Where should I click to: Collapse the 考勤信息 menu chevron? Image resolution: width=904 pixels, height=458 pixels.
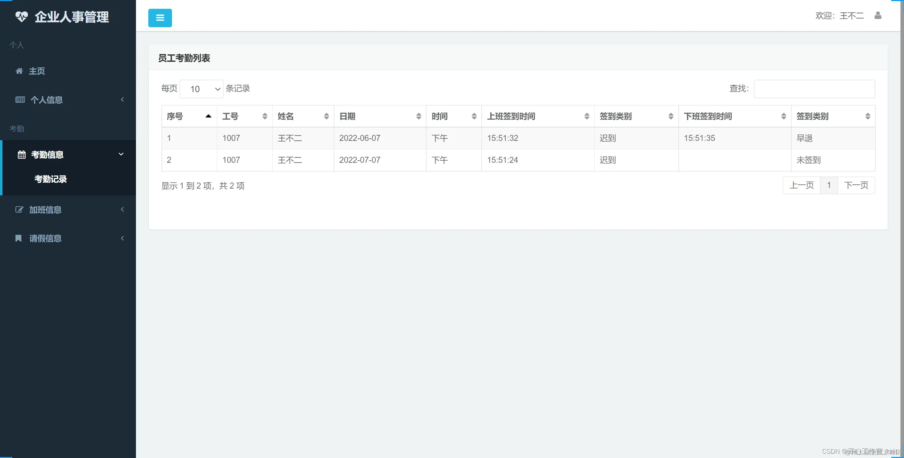coord(121,154)
